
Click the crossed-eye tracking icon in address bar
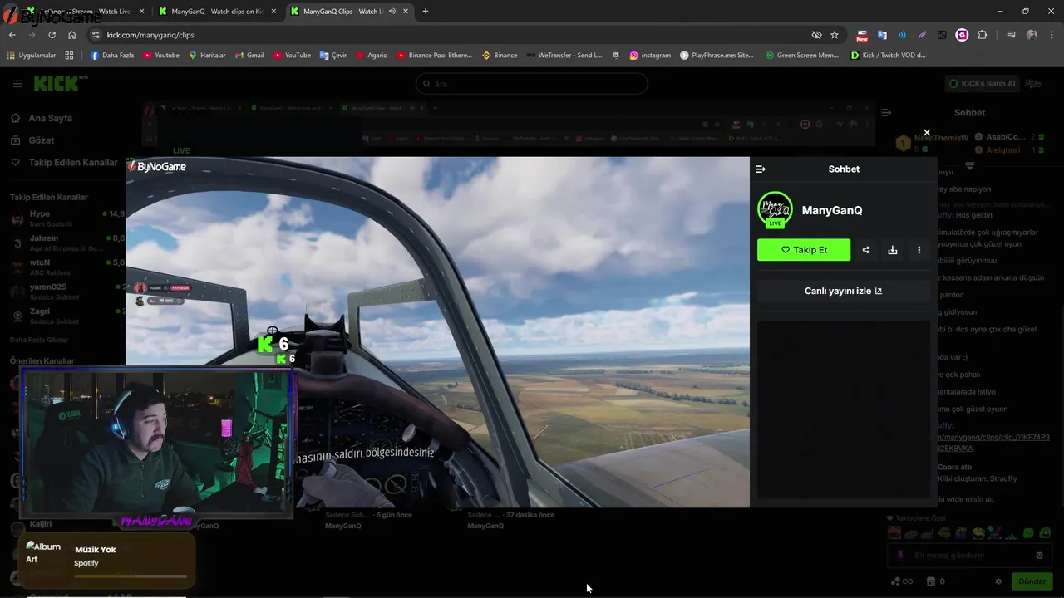(816, 35)
